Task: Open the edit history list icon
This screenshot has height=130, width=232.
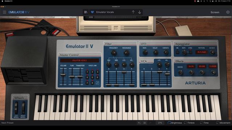Action: (145, 123)
